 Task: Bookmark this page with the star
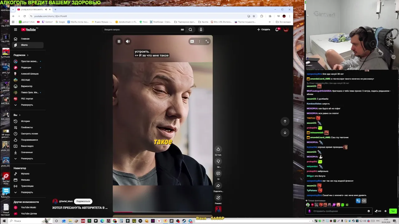click(x=254, y=16)
